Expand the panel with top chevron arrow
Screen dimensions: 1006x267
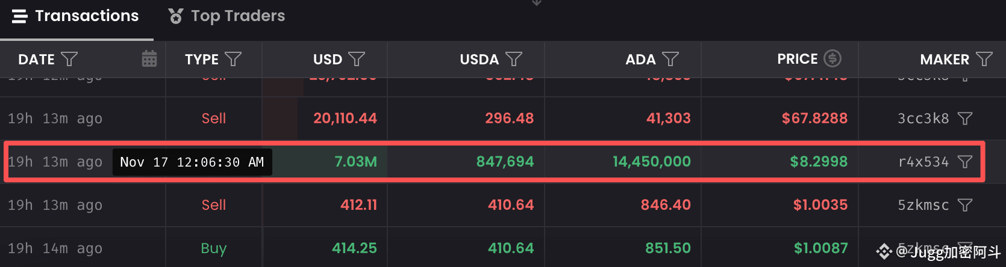click(x=537, y=3)
